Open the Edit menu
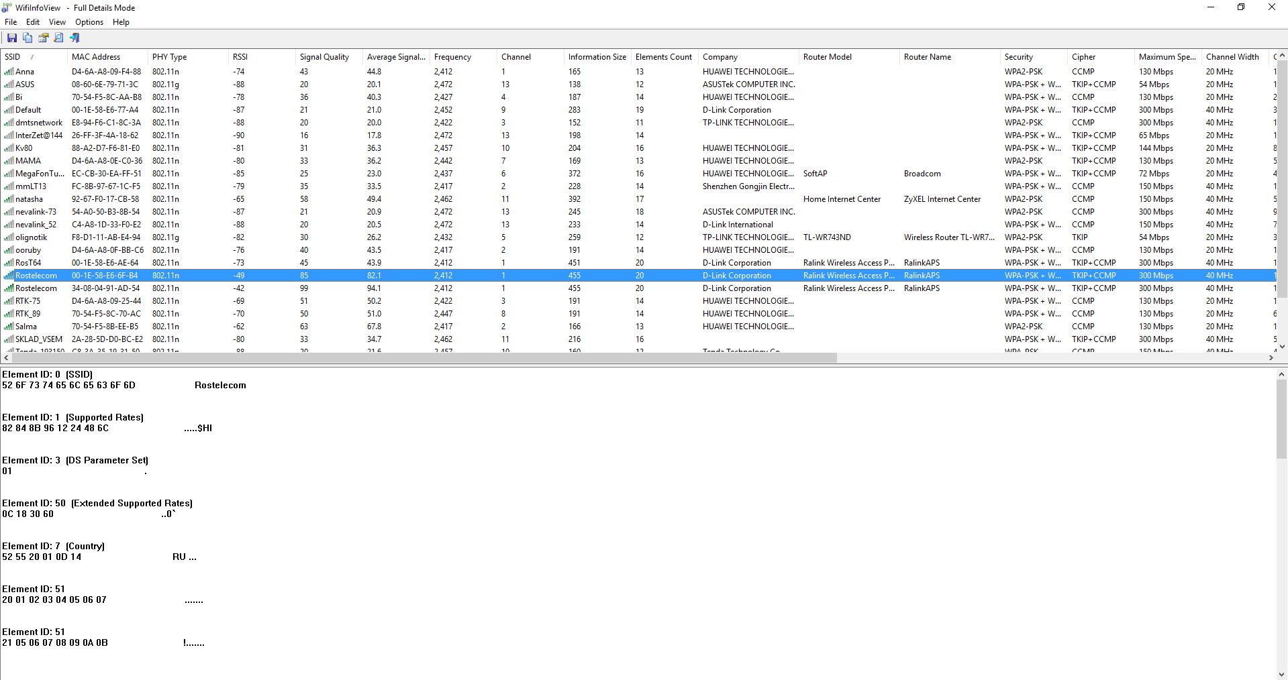 click(x=33, y=22)
